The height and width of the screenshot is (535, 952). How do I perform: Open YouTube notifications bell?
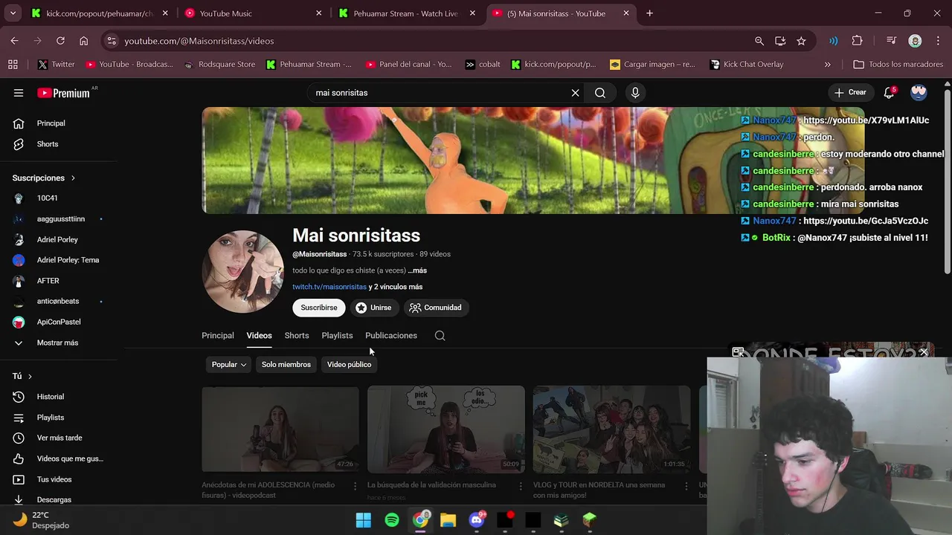click(889, 93)
